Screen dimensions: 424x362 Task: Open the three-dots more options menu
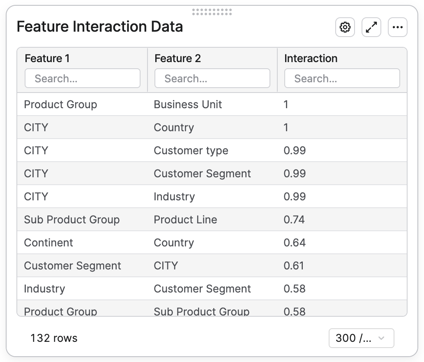pyautogui.click(x=398, y=27)
